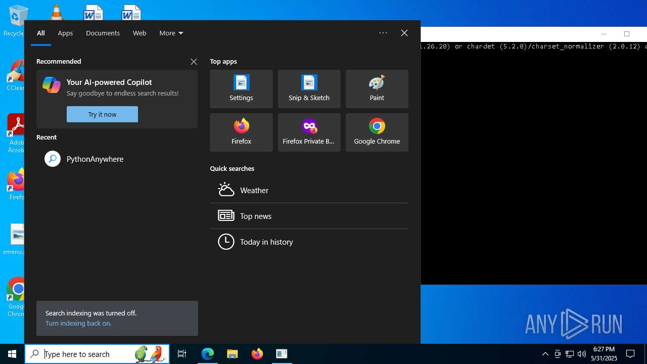
Task: Open Weather quick search
Action: click(x=309, y=190)
